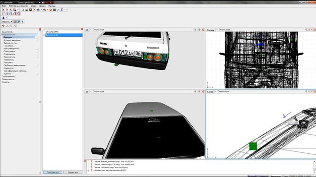
Task: Click the vehiclelights128.bmp not found message
Action: point(114,165)
